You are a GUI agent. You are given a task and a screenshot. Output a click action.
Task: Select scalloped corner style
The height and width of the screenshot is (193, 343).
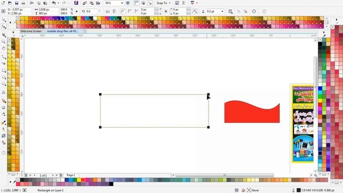coord(130,11)
